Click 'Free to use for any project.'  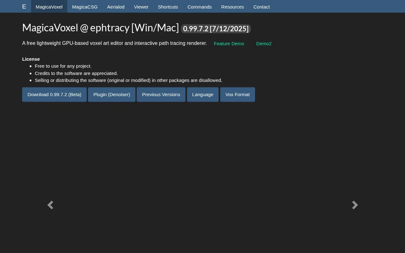tap(63, 66)
